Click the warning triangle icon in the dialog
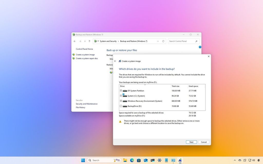263x164 pixels. tap(120, 121)
